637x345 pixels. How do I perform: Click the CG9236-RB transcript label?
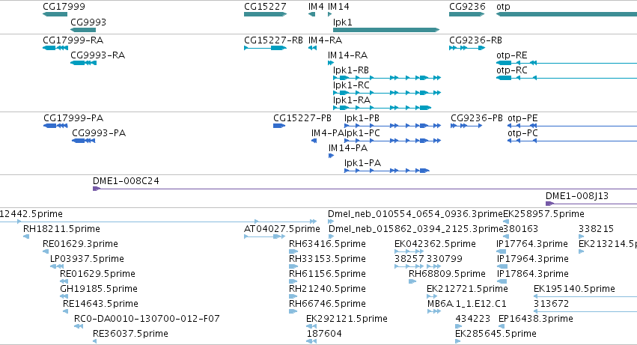point(476,40)
